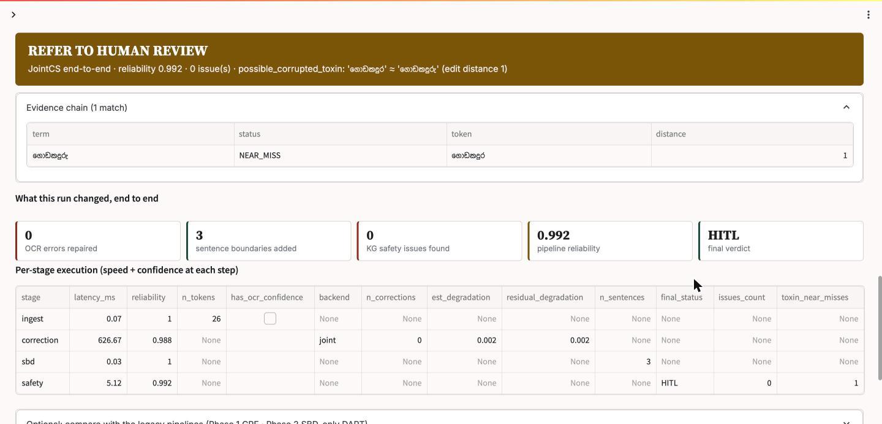Open the three-dot main menu
882x424 pixels.
click(868, 15)
